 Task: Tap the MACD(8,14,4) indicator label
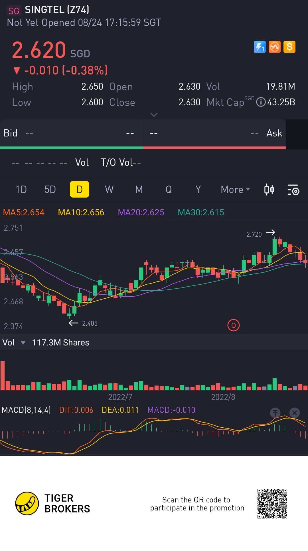coord(26,410)
